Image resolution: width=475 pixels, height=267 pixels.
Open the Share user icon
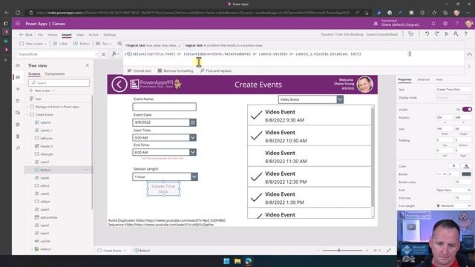pyautogui.click(x=456, y=34)
